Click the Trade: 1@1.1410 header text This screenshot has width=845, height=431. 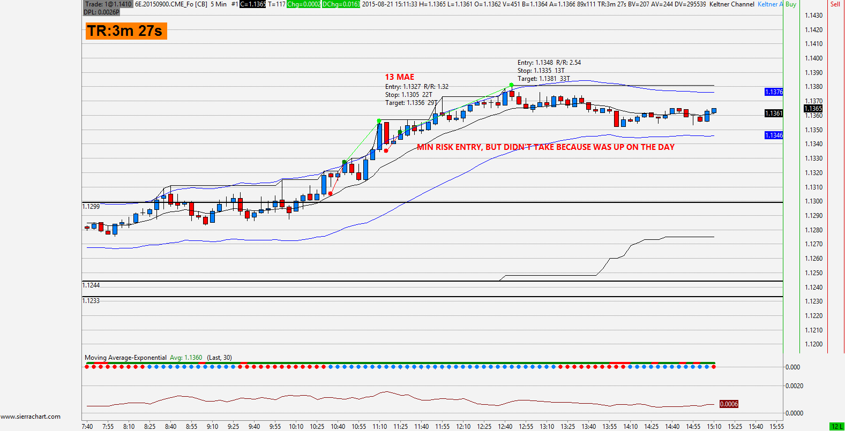[x=108, y=4]
